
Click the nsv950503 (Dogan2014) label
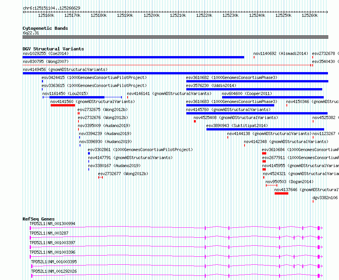[289, 182]
